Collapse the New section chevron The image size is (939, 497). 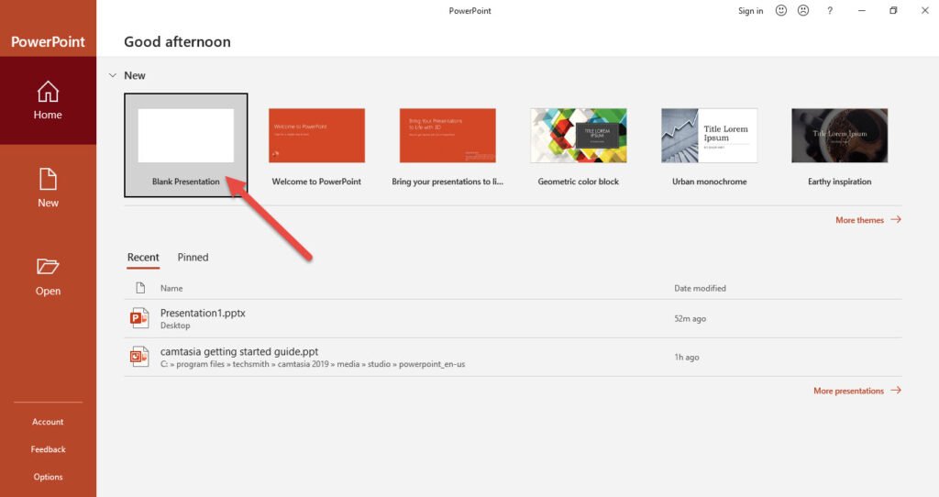113,75
